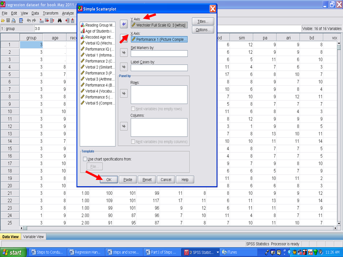
Task: Open the Titles... dialog
Action: tap(203, 22)
